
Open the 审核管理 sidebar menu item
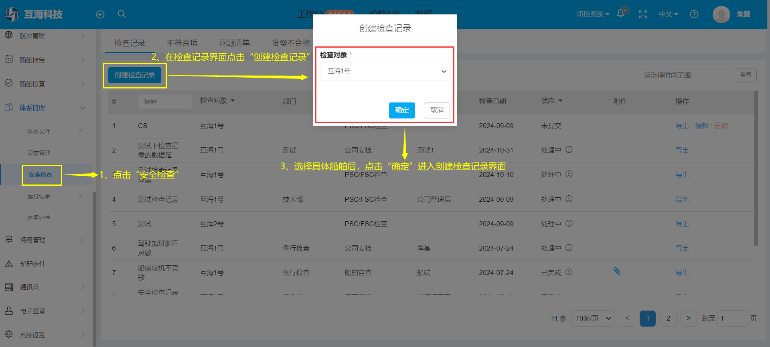point(39,153)
